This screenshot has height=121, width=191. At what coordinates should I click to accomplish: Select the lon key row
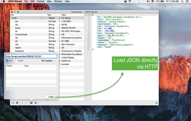tap(17, 21)
